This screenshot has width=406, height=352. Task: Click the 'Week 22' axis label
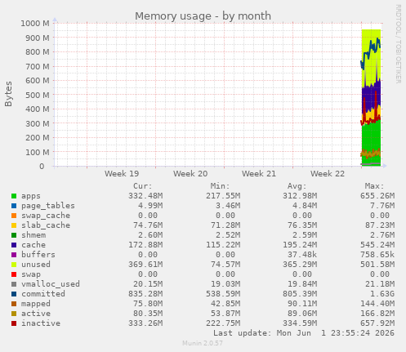[328, 174]
